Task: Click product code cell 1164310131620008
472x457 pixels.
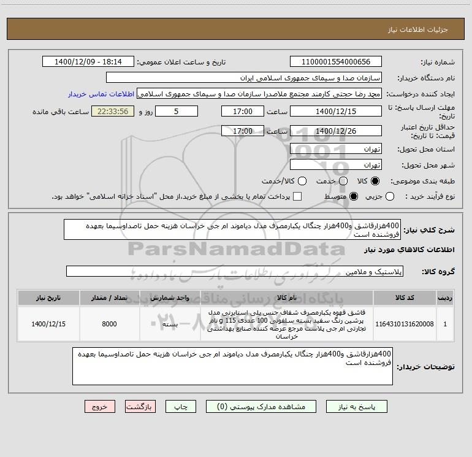Action: pos(405,324)
